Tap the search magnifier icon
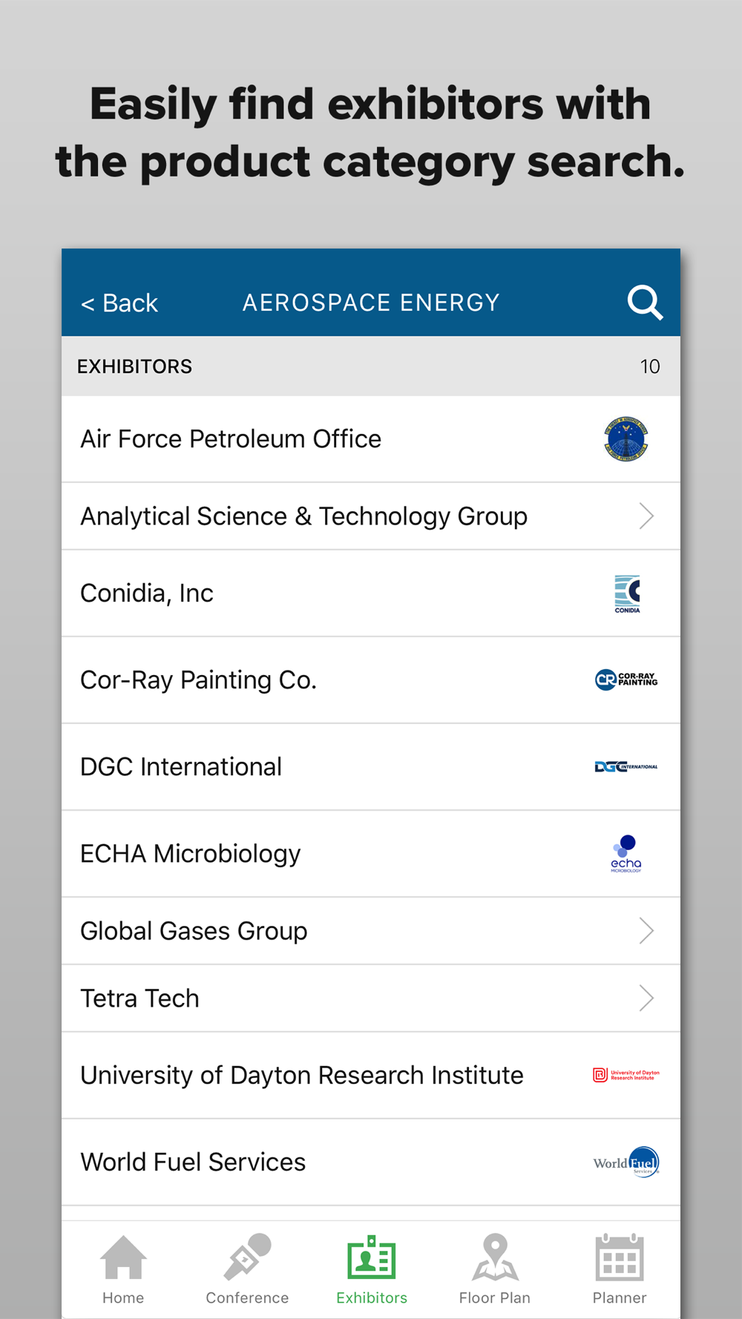Viewport: 742px width, 1319px height. 644,302
